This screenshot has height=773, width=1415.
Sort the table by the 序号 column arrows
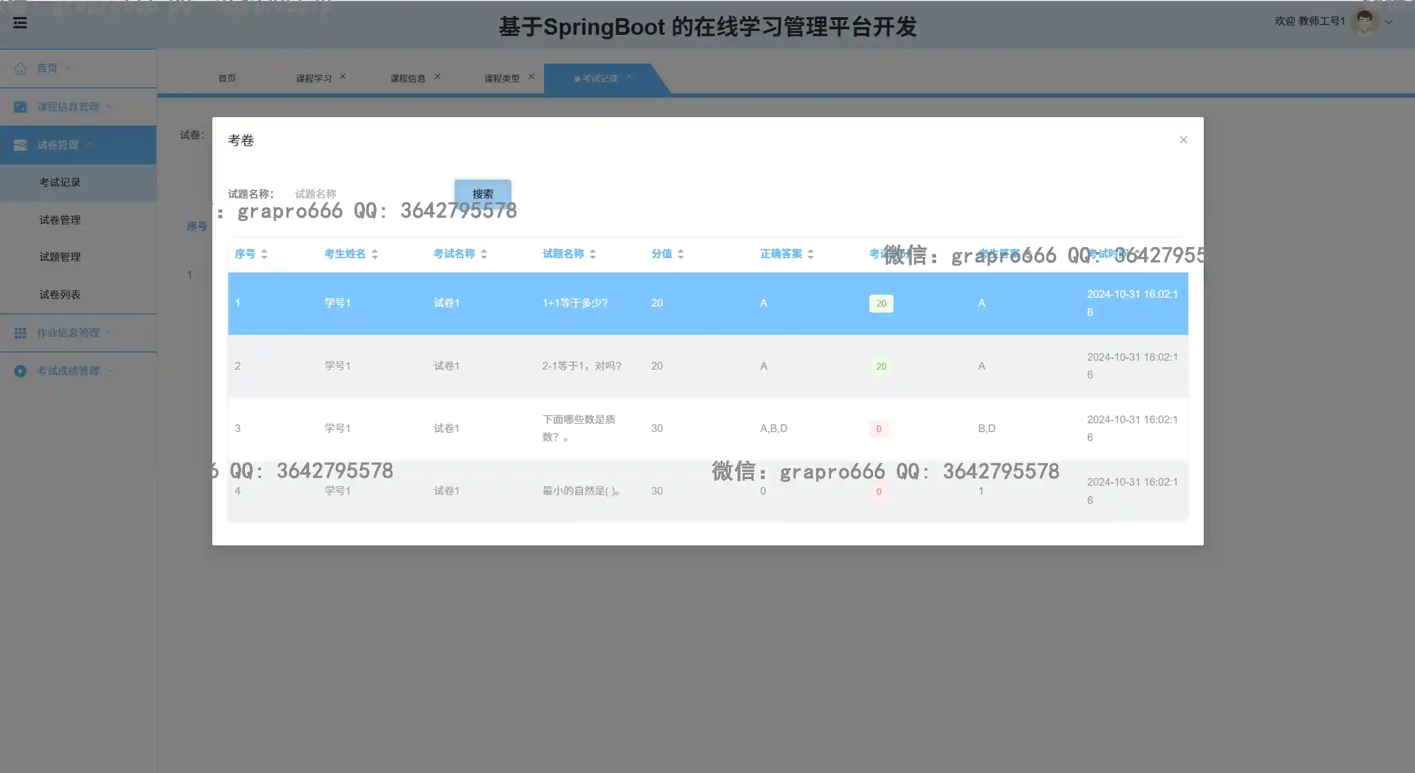point(264,254)
